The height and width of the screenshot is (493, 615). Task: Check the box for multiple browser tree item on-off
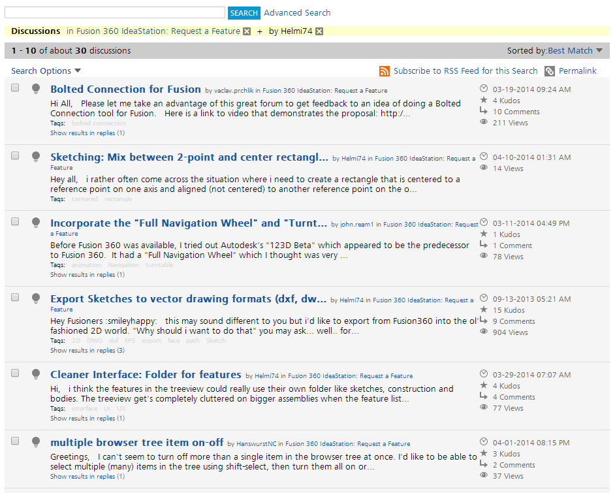coord(15,441)
